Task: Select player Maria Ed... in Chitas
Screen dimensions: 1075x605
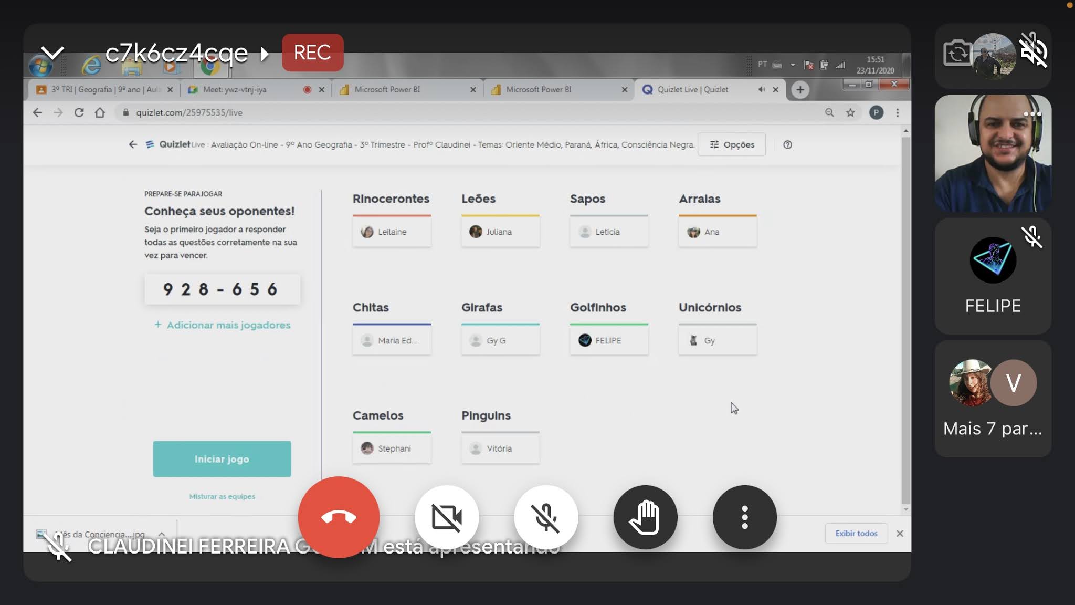Action: pos(392,340)
